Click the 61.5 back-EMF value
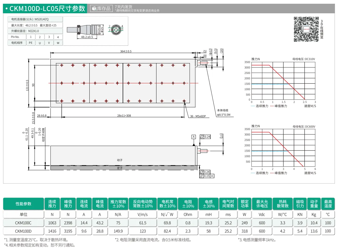 pyautogui.click(x=143, y=223)
